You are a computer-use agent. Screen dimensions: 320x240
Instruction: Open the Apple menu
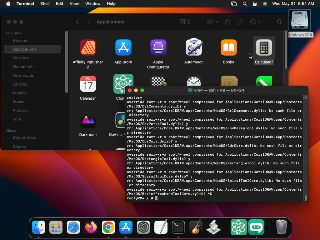pyautogui.click(x=8, y=4)
